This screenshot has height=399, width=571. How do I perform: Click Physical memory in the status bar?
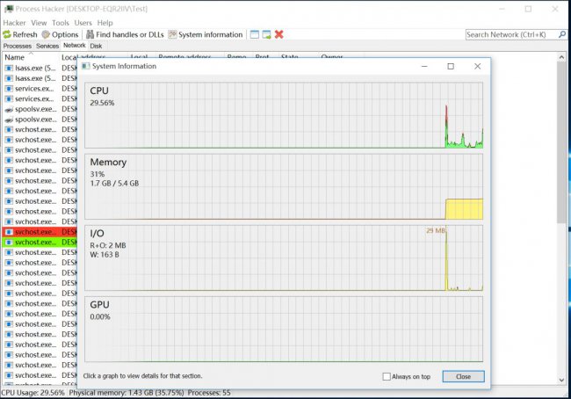(126, 393)
